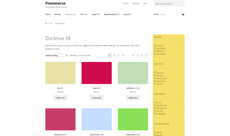Open the Checkout link in header
The height and width of the screenshot is (136, 230).
pyautogui.click(x=136, y=3)
